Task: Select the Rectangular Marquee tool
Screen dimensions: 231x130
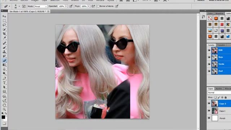Action: click(x=4, y=21)
